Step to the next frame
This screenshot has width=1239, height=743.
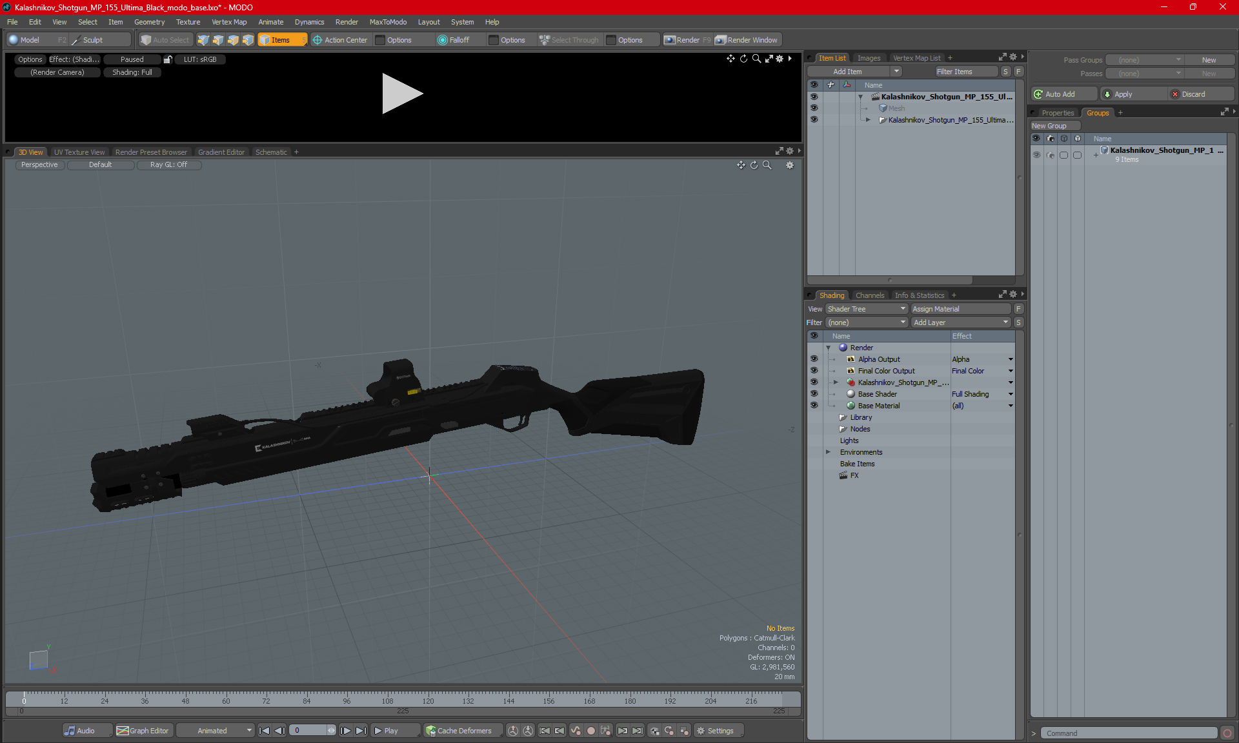click(x=346, y=731)
